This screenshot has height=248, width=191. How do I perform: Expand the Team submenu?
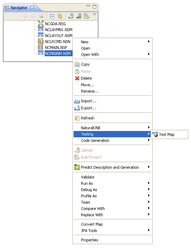(x=112, y=202)
